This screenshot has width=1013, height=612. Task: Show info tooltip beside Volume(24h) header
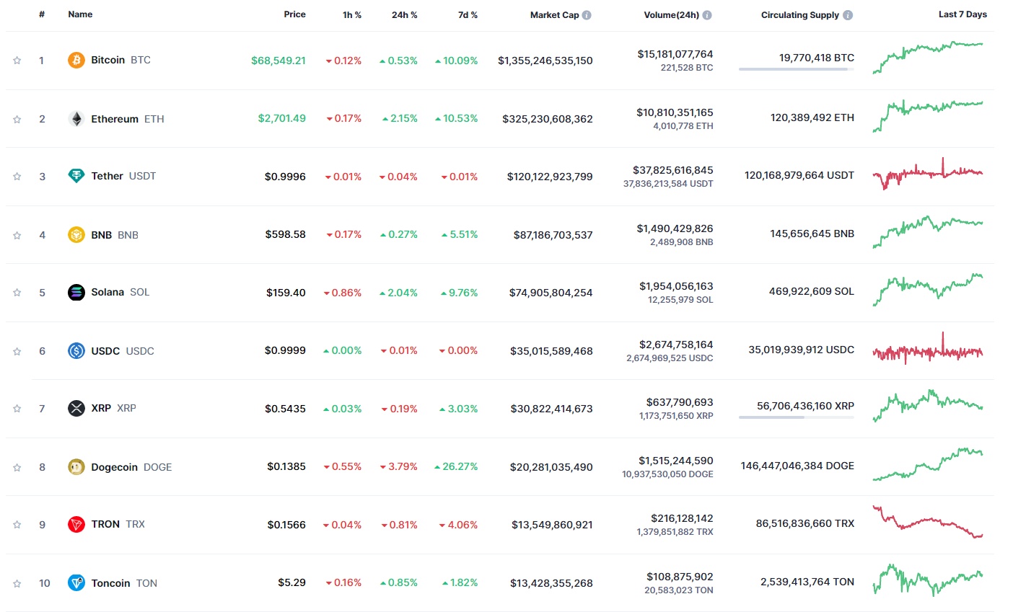click(x=707, y=15)
